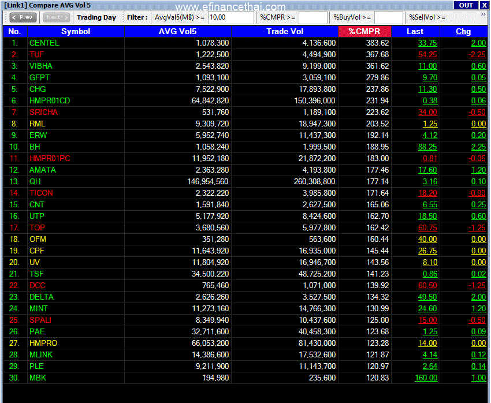The height and width of the screenshot is (403, 491).
Task: Advance with the disabled Next button
Action: coord(57,17)
